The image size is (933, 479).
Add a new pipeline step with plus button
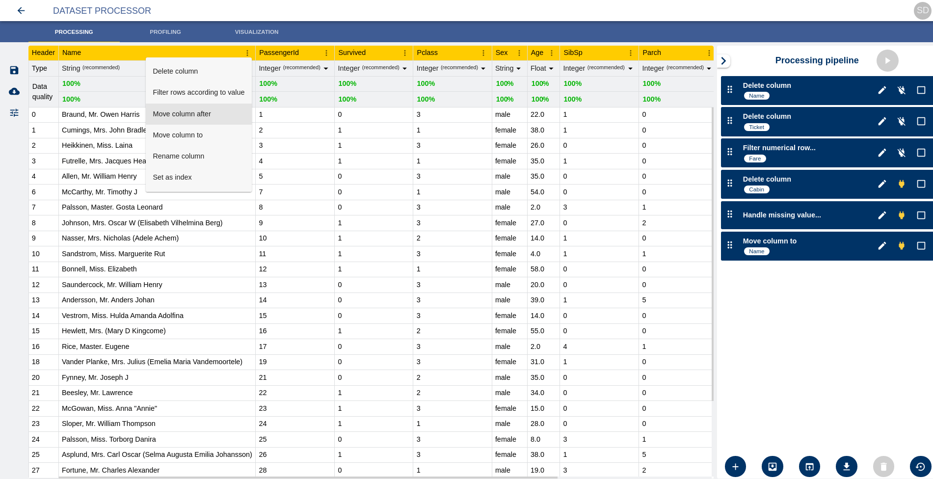(x=735, y=466)
